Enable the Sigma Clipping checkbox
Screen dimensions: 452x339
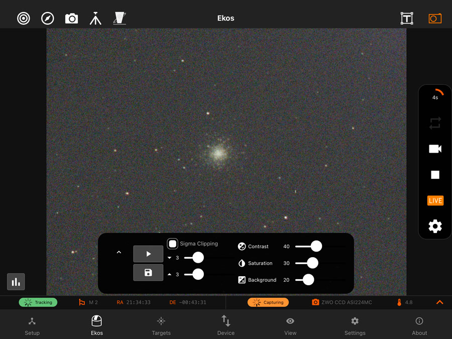click(172, 244)
